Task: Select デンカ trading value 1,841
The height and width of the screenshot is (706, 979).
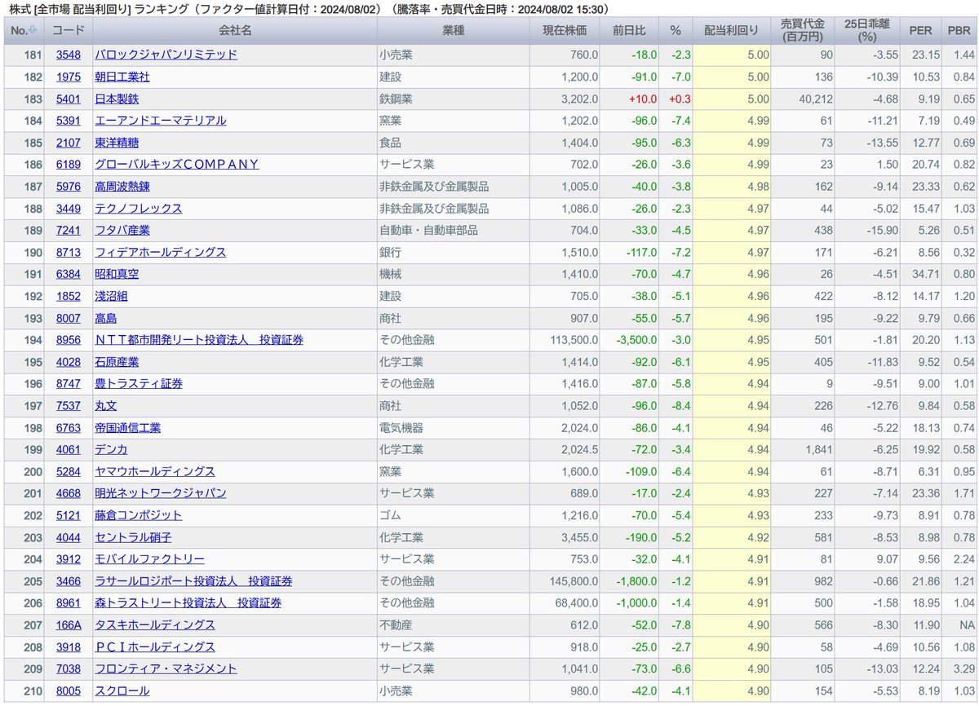Action: point(819,450)
